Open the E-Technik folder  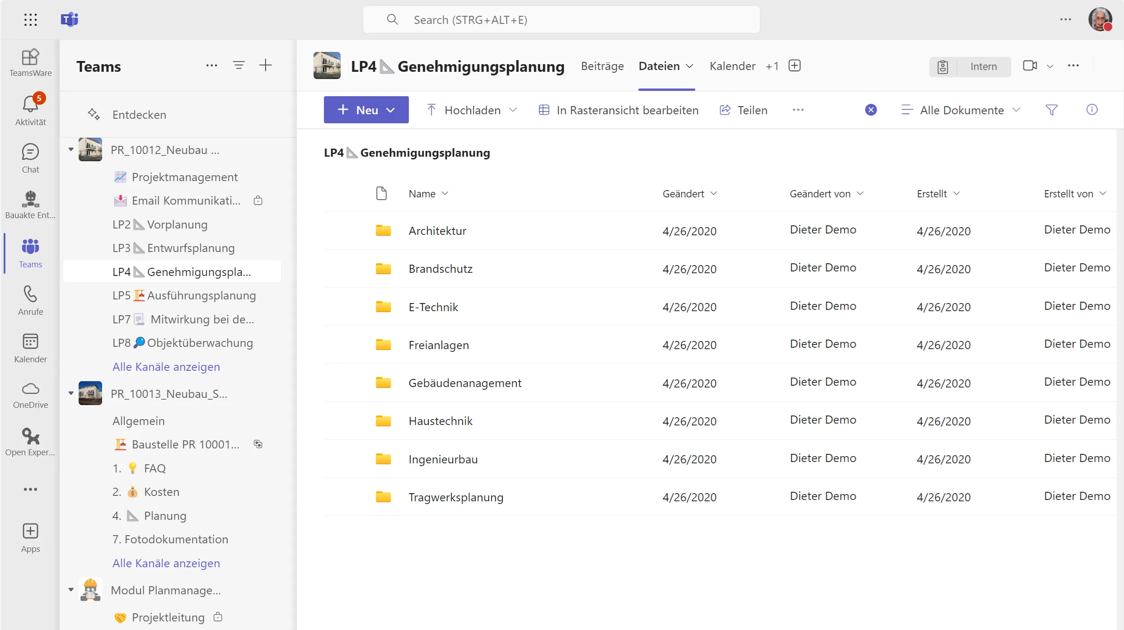coord(433,307)
